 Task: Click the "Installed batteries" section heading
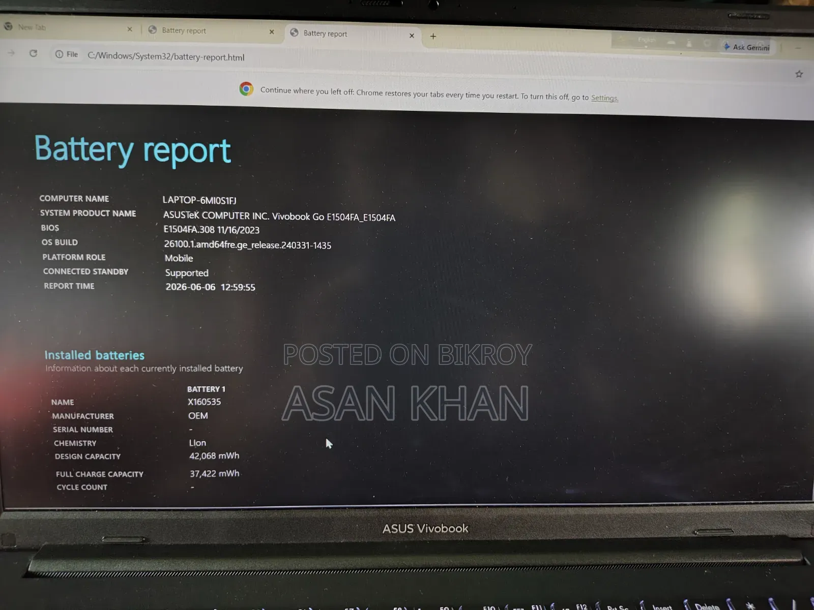coord(95,355)
